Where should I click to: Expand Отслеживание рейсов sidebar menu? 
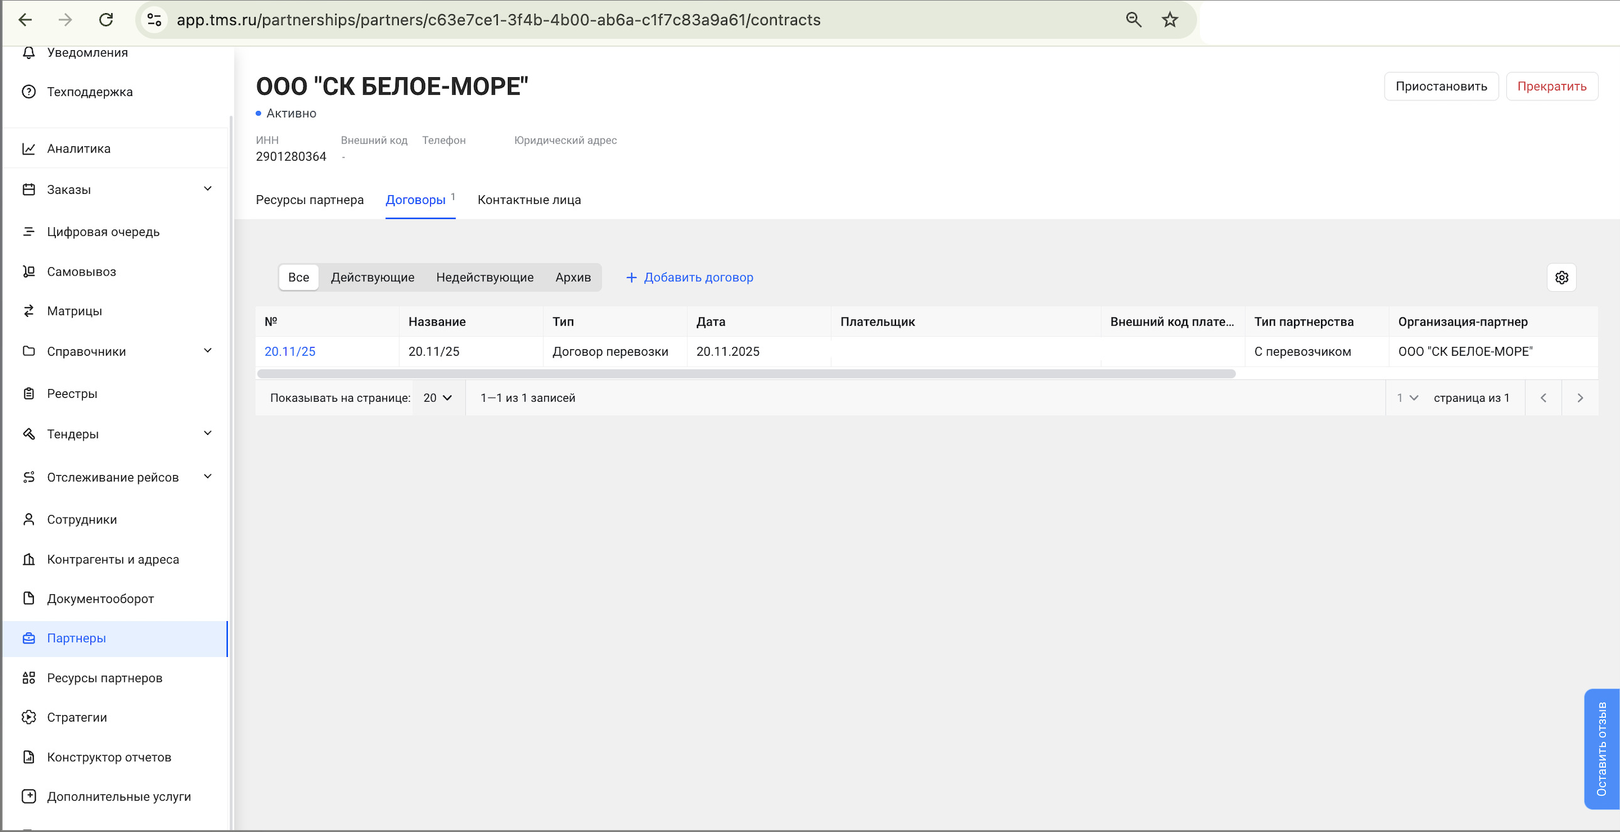(x=208, y=477)
